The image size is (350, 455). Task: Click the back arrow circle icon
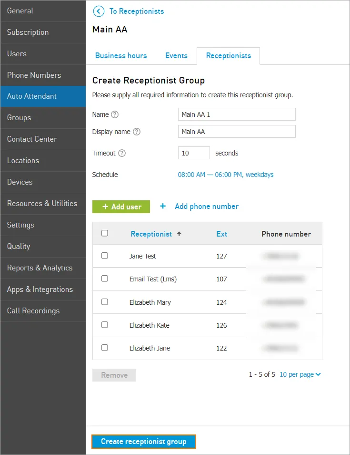pyautogui.click(x=99, y=11)
